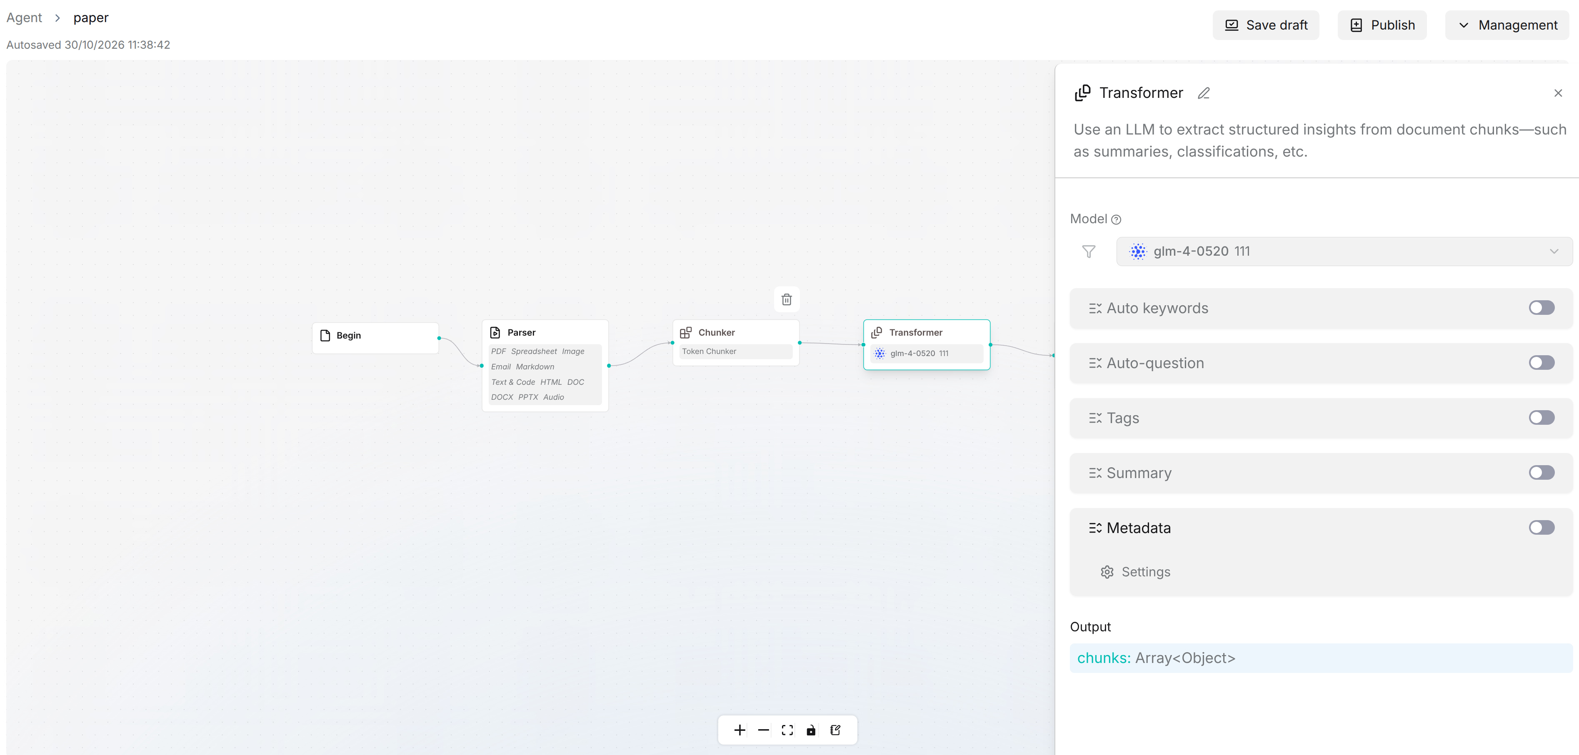
Task: Toggle the canvas lock icon
Action: point(811,730)
